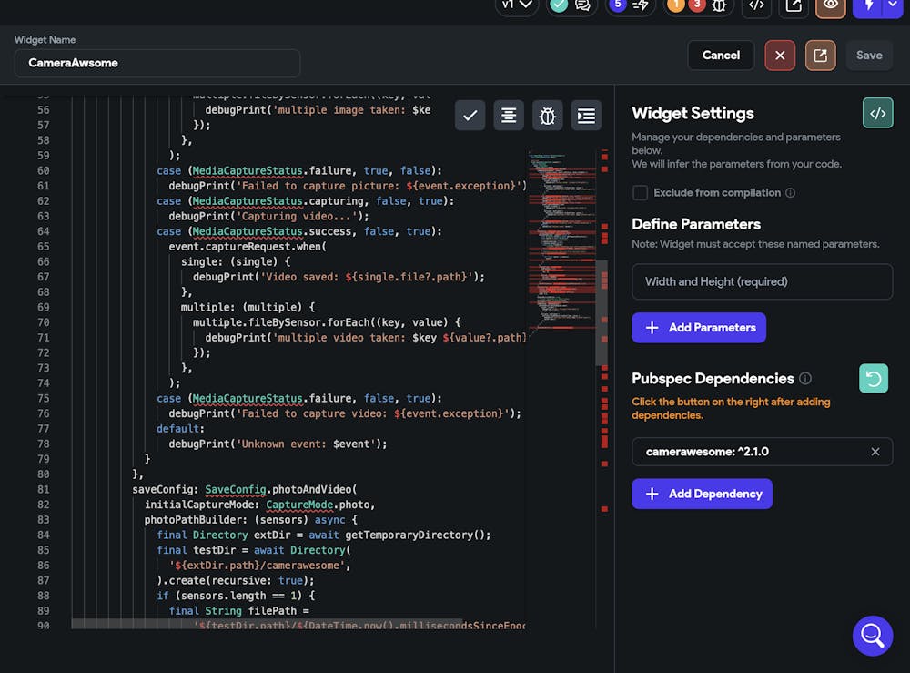Click the green refresh dependencies icon
This screenshot has width=910, height=673.
[x=874, y=379]
